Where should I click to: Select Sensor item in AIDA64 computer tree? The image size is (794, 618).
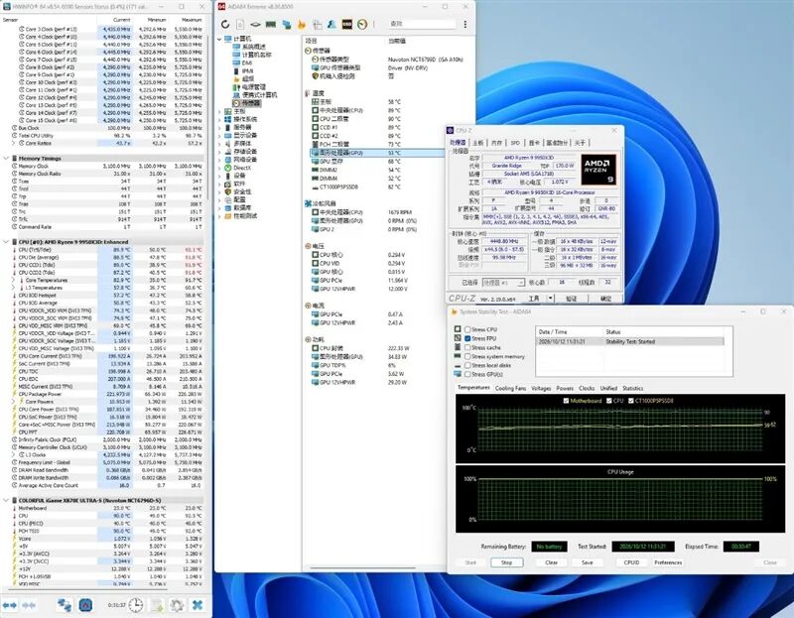click(246, 103)
